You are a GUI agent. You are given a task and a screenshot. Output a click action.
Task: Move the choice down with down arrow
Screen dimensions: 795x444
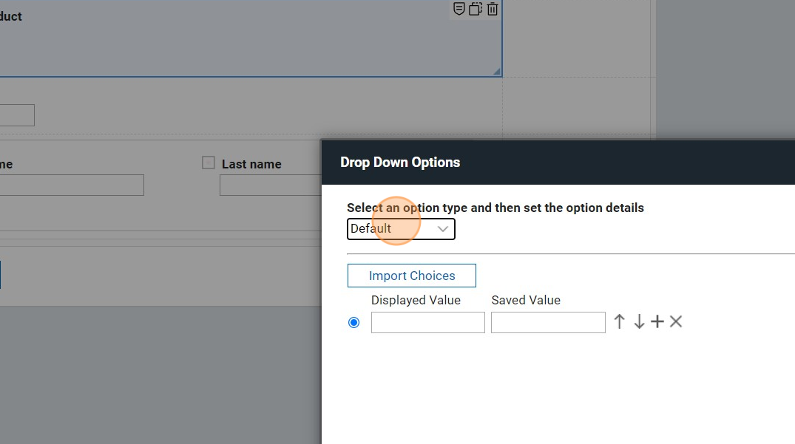pos(639,321)
